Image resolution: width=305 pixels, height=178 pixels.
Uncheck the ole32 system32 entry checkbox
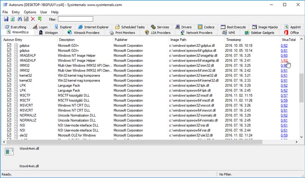[9, 135]
